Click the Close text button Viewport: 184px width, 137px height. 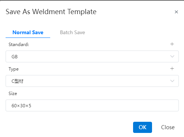[x=168, y=127]
